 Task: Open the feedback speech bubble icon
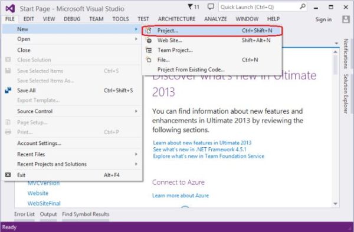click(x=211, y=6)
